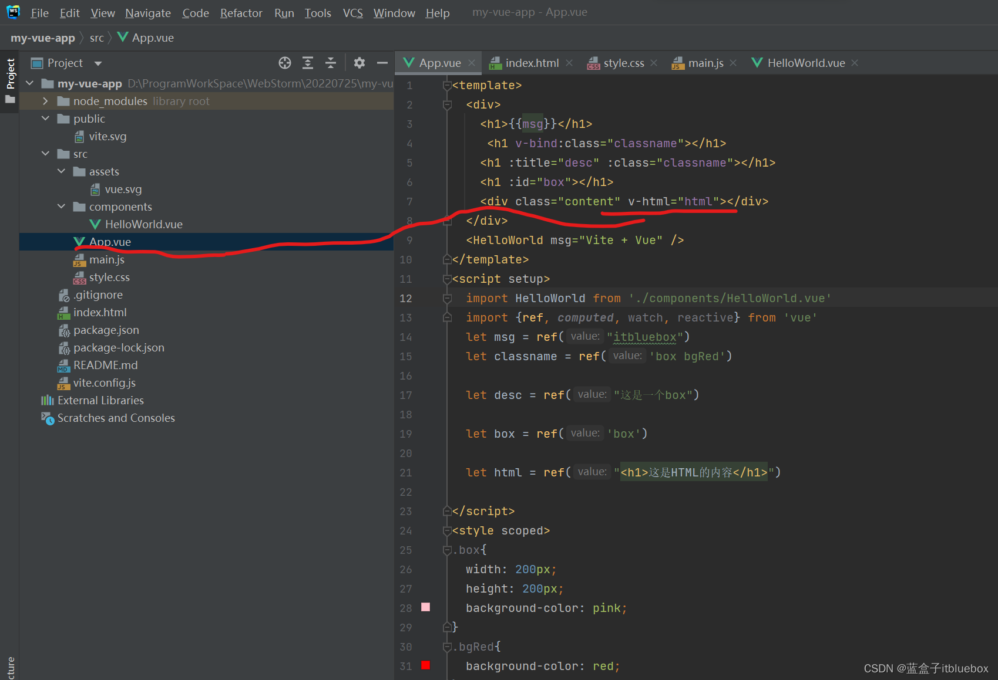The width and height of the screenshot is (998, 680).
Task: Collapse the assets folder
Action: (x=61, y=171)
